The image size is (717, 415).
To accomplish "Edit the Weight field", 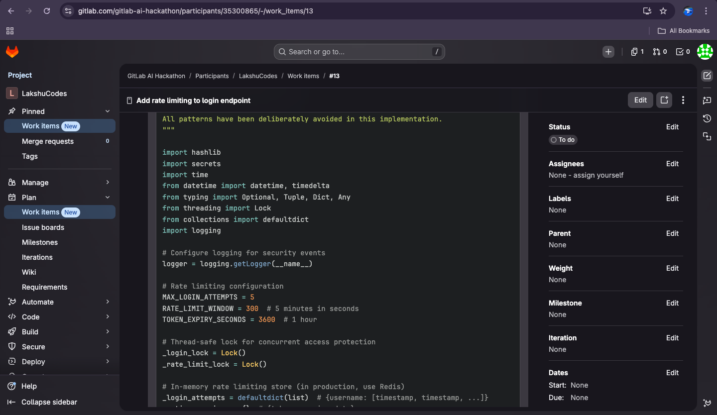I will pos(672,268).
